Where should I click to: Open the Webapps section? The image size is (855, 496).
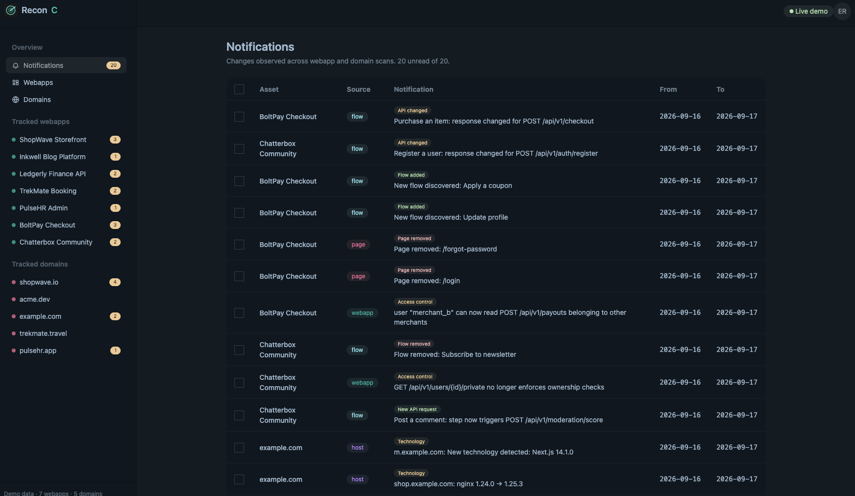pyautogui.click(x=66, y=83)
